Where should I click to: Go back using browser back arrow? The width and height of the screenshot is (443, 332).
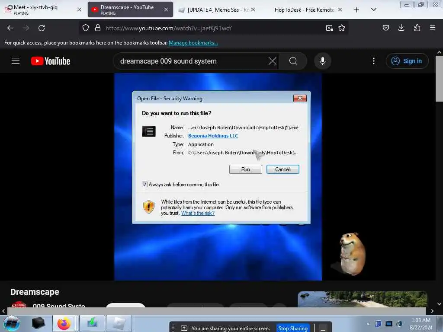10,28
